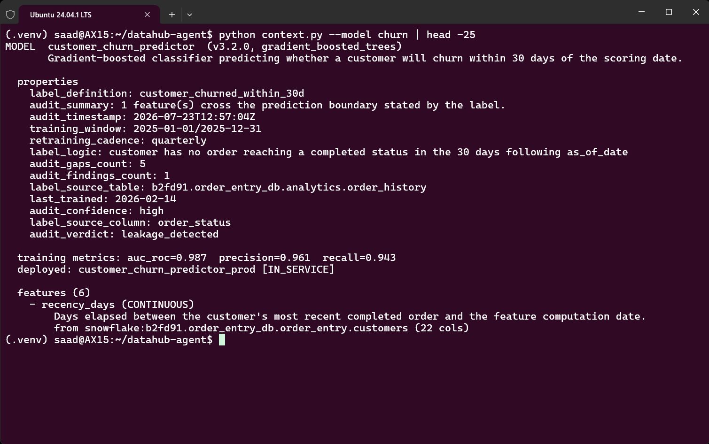Image resolution: width=709 pixels, height=444 pixels.
Task: Click the audit_verdict leakage_detected line
Action: 124,234
